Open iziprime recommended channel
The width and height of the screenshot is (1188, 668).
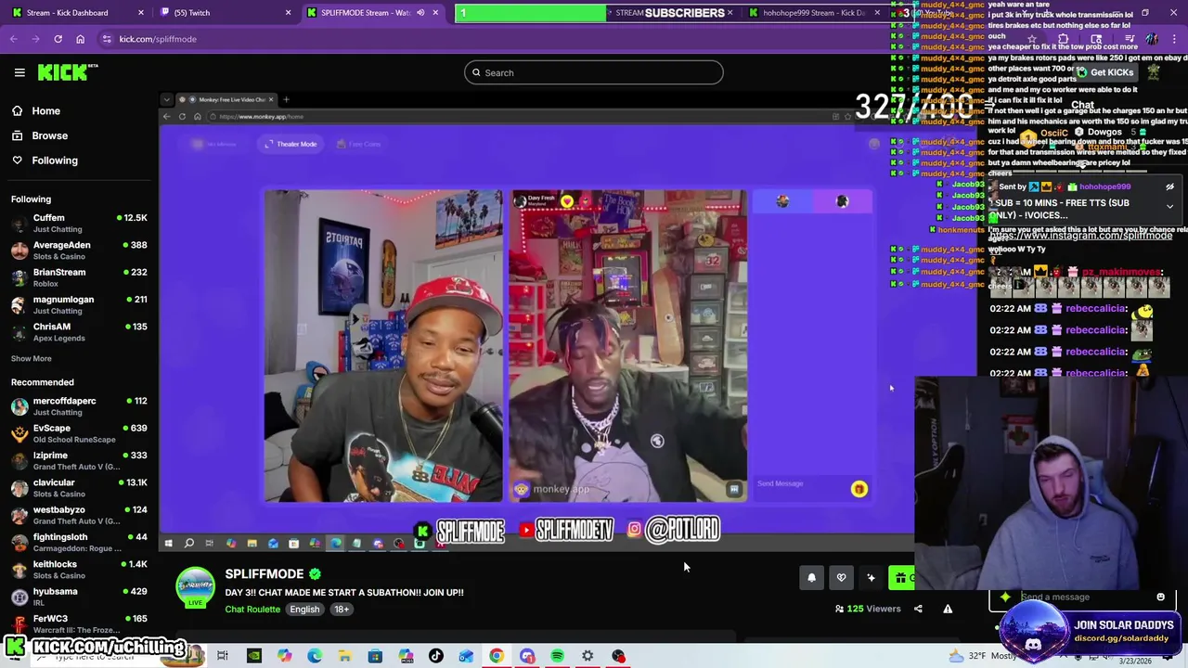pyautogui.click(x=79, y=460)
